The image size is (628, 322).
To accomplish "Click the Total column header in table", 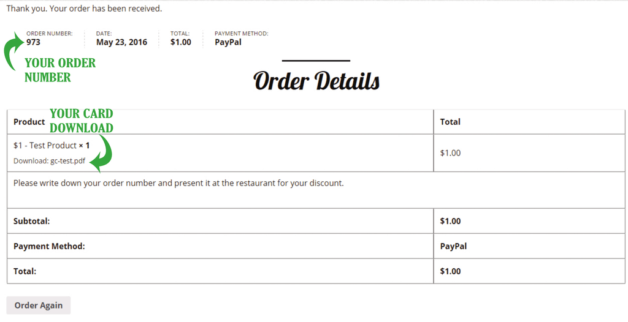I will (450, 122).
